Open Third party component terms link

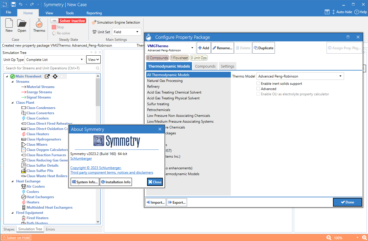click(x=112, y=173)
